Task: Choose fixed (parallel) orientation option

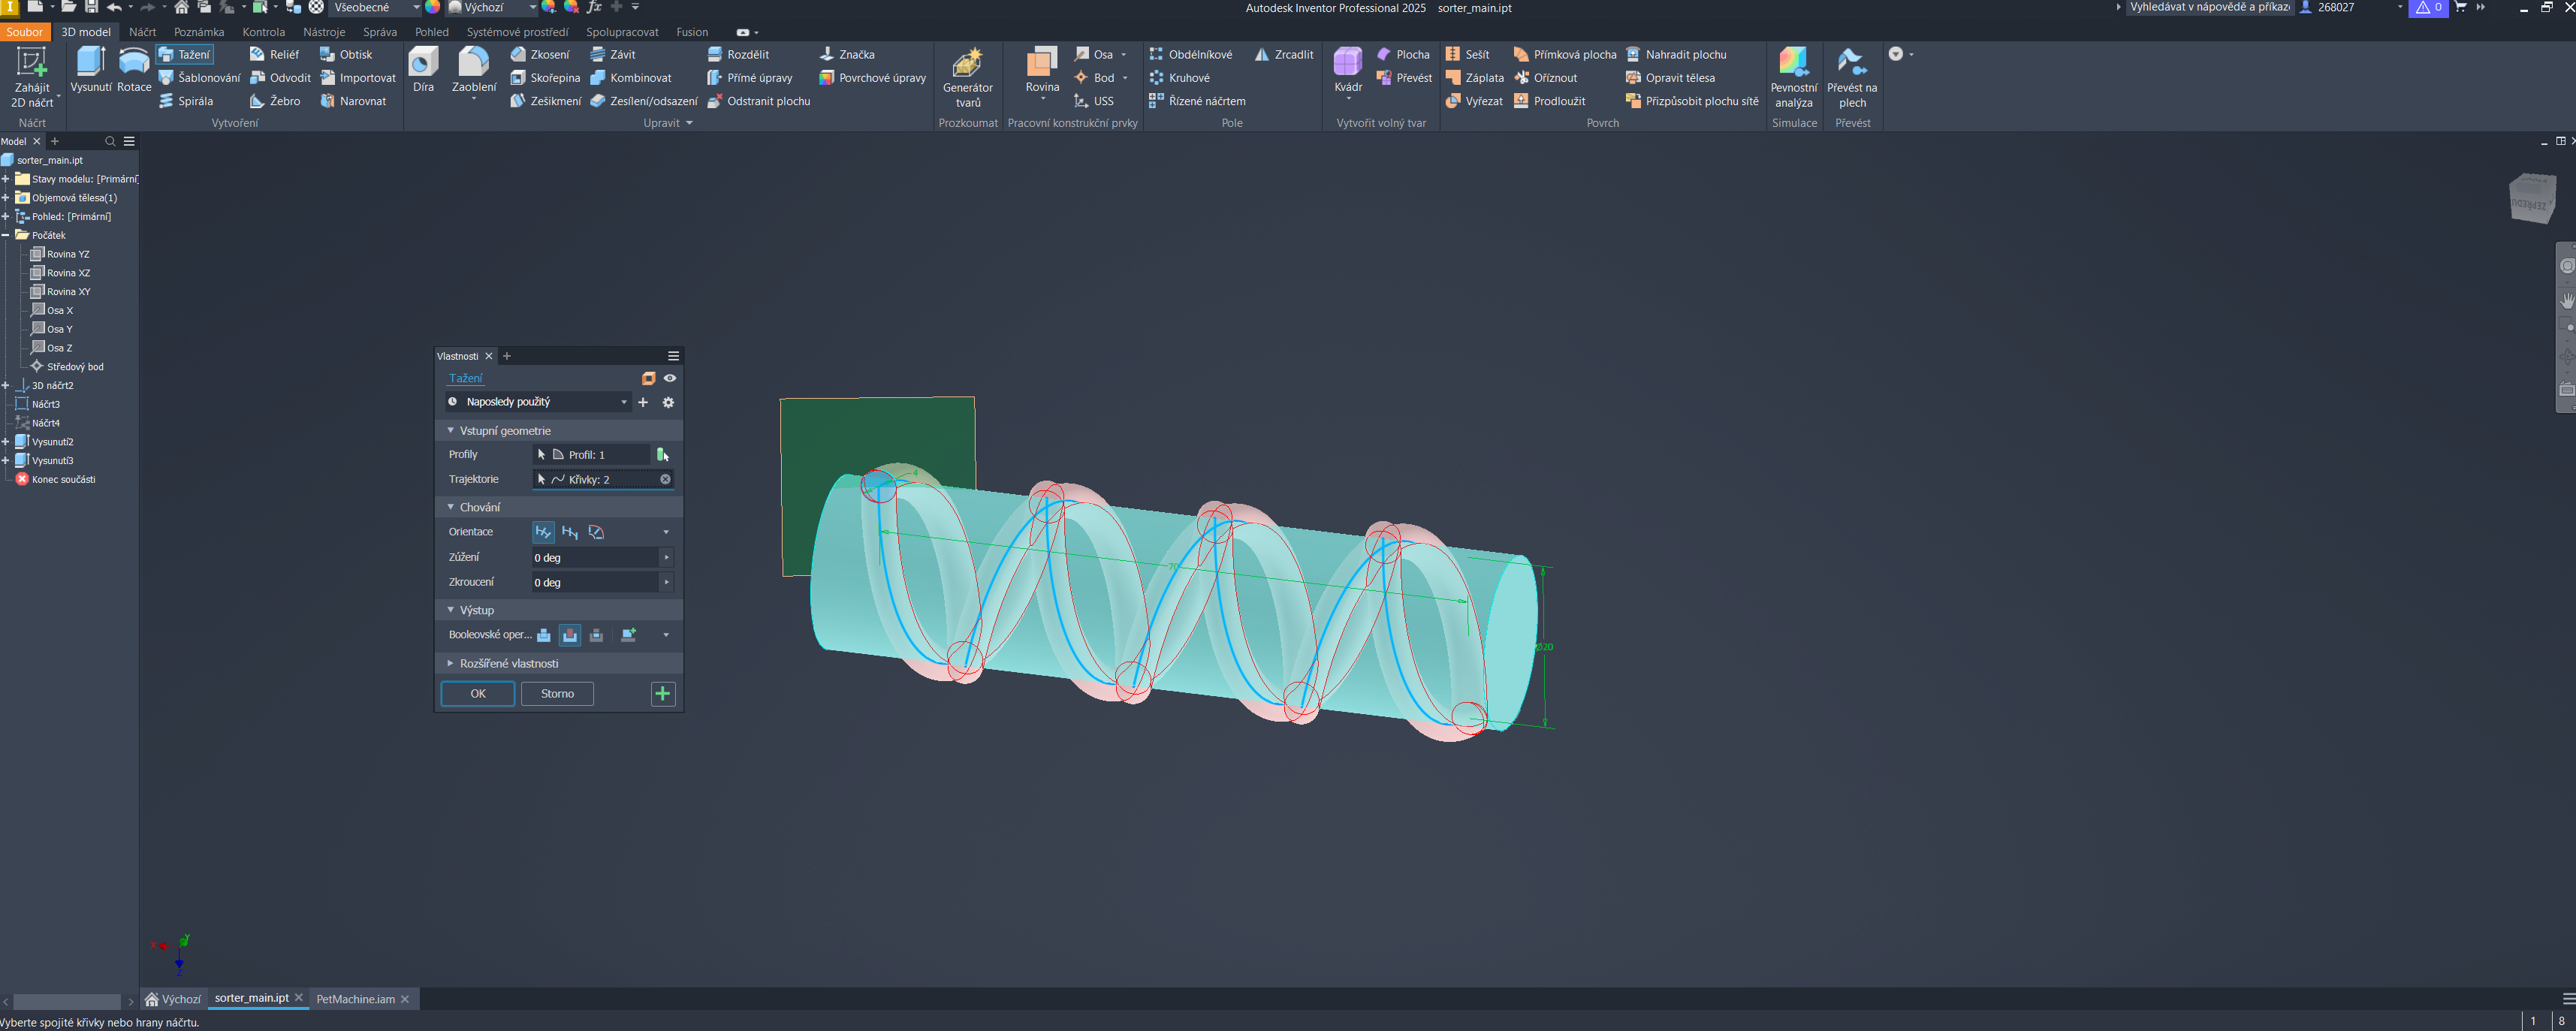Action: [569, 532]
